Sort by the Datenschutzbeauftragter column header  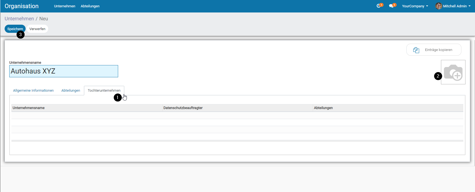(183, 108)
